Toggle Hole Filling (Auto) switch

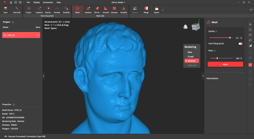(240, 43)
